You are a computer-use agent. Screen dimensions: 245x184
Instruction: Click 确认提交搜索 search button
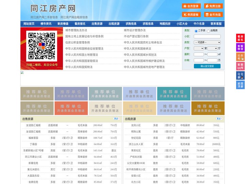click(207, 66)
